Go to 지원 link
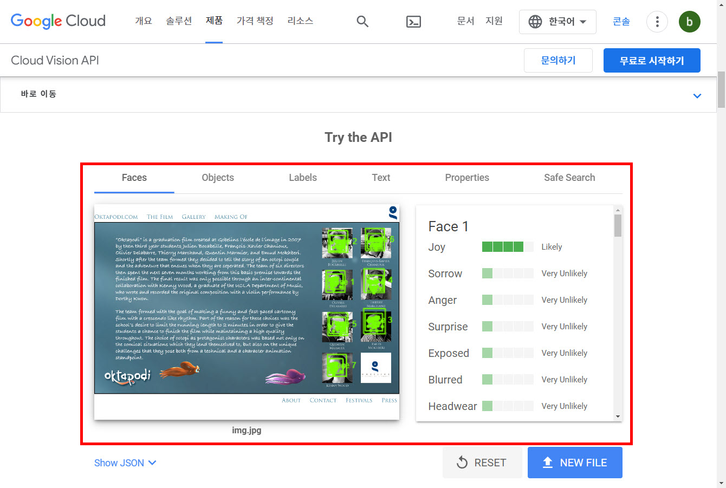The height and width of the screenshot is (488, 726). coord(494,21)
